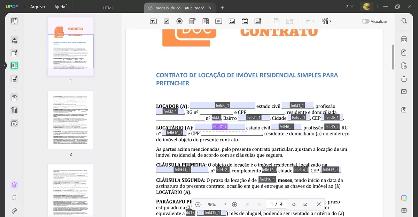Open the form tools wrench dropdown
Screen dimensions: 418x217
pyautogui.click(x=326, y=21)
